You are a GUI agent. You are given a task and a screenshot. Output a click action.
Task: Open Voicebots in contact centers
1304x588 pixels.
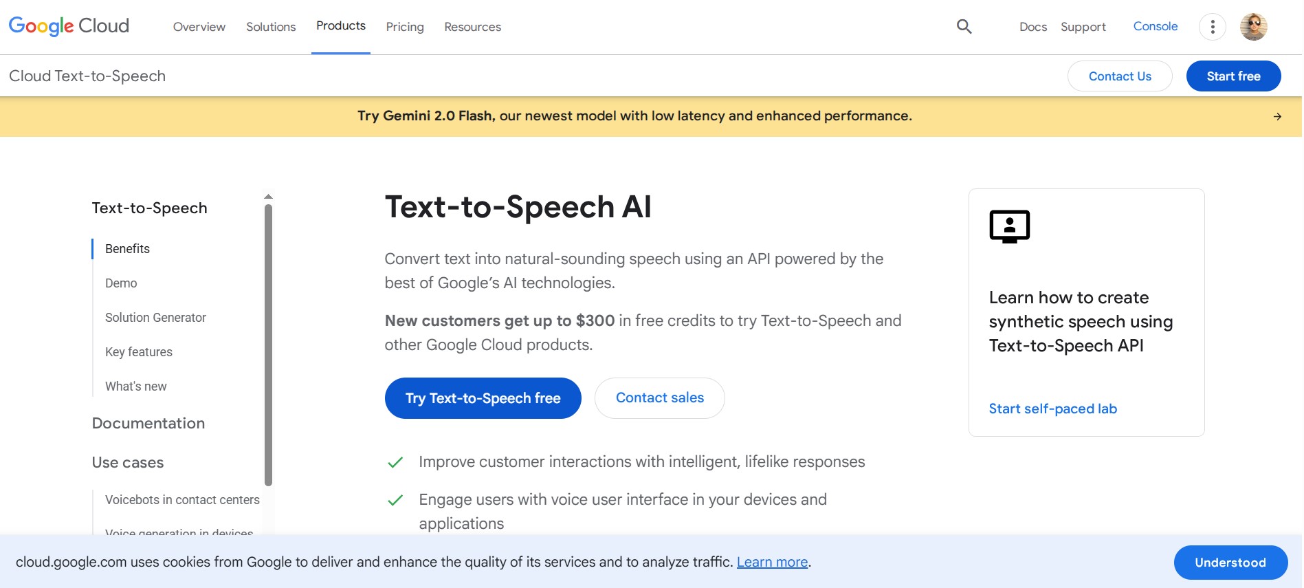pyautogui.click(x=182, y=500)
